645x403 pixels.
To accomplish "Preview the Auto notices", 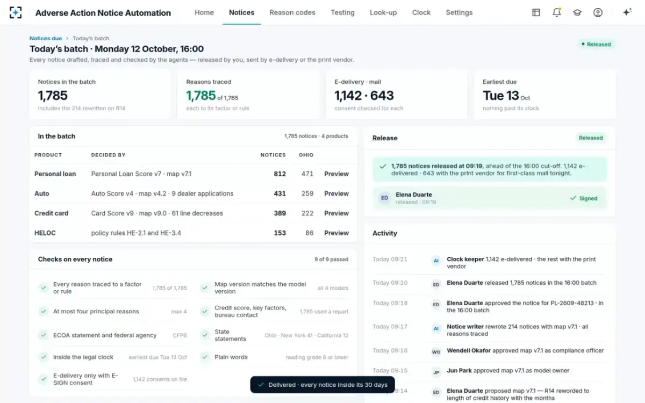I will 336,193.
